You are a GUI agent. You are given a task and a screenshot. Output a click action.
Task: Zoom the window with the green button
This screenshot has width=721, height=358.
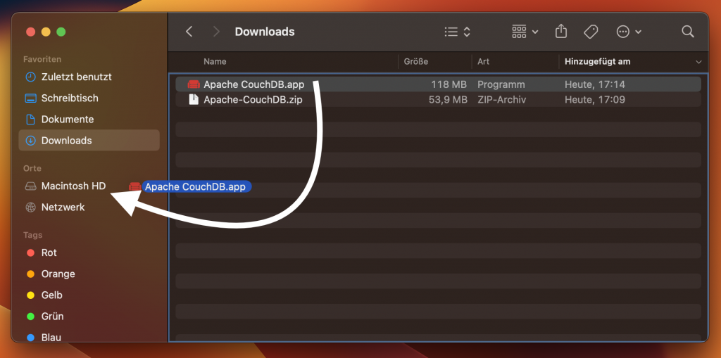point(61,32)
